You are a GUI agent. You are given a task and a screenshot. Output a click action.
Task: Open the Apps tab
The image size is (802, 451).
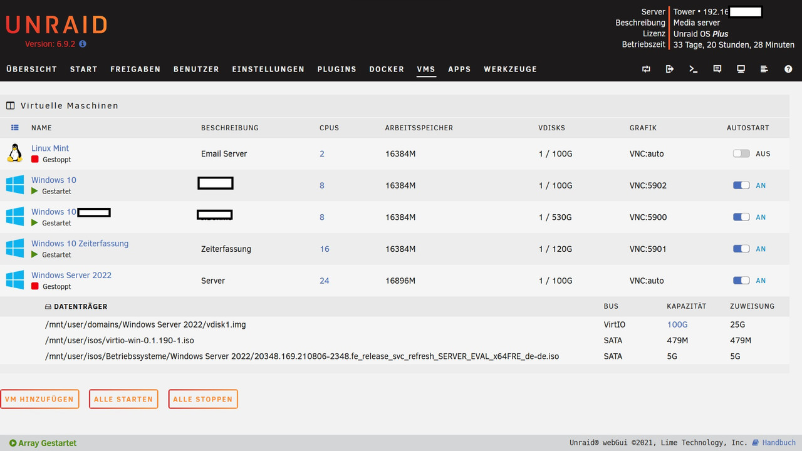[459, 70]
